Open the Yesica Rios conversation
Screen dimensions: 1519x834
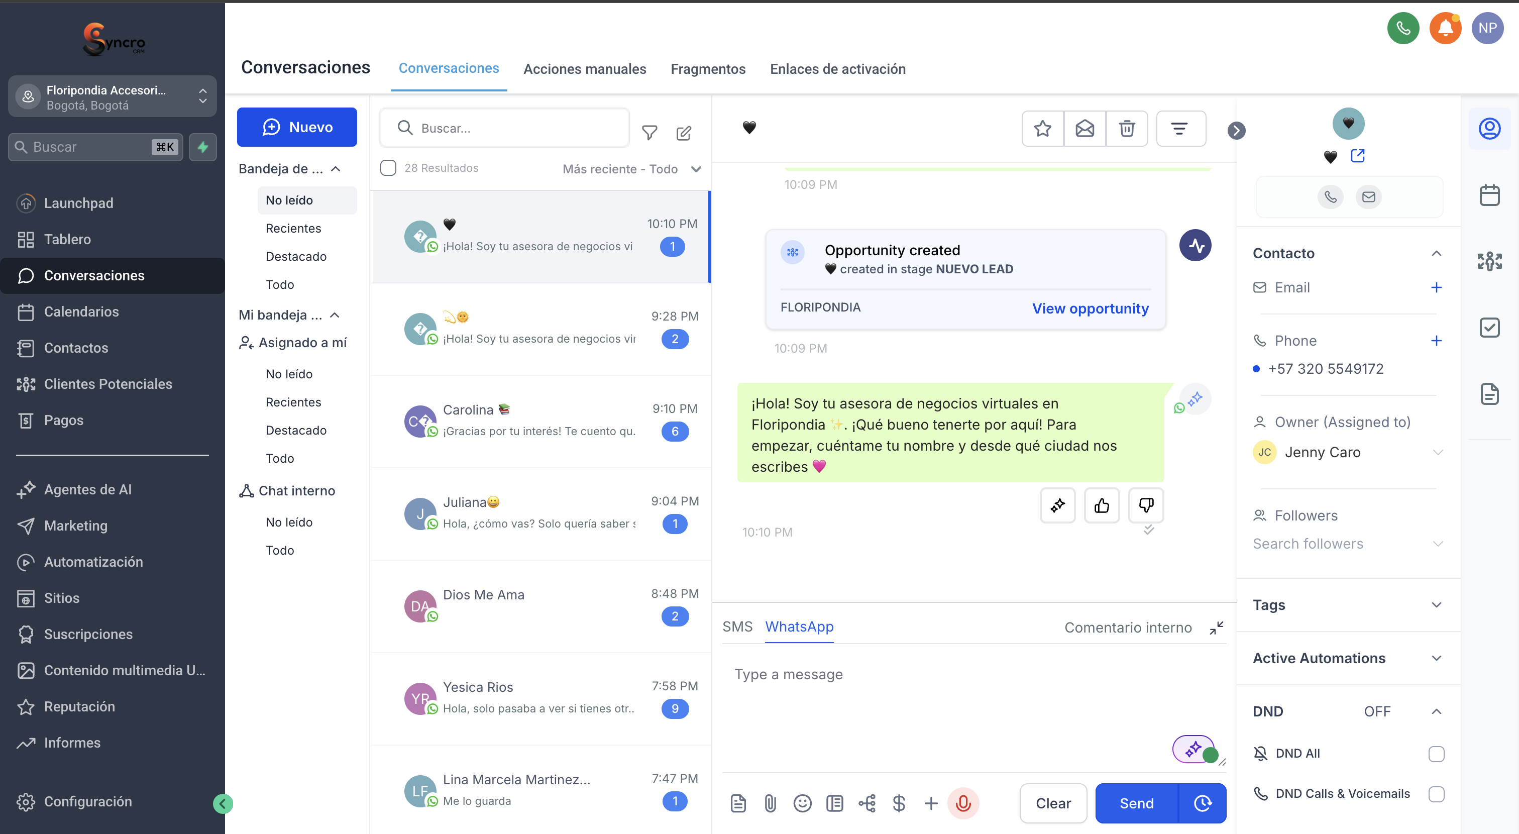[540, 698]
